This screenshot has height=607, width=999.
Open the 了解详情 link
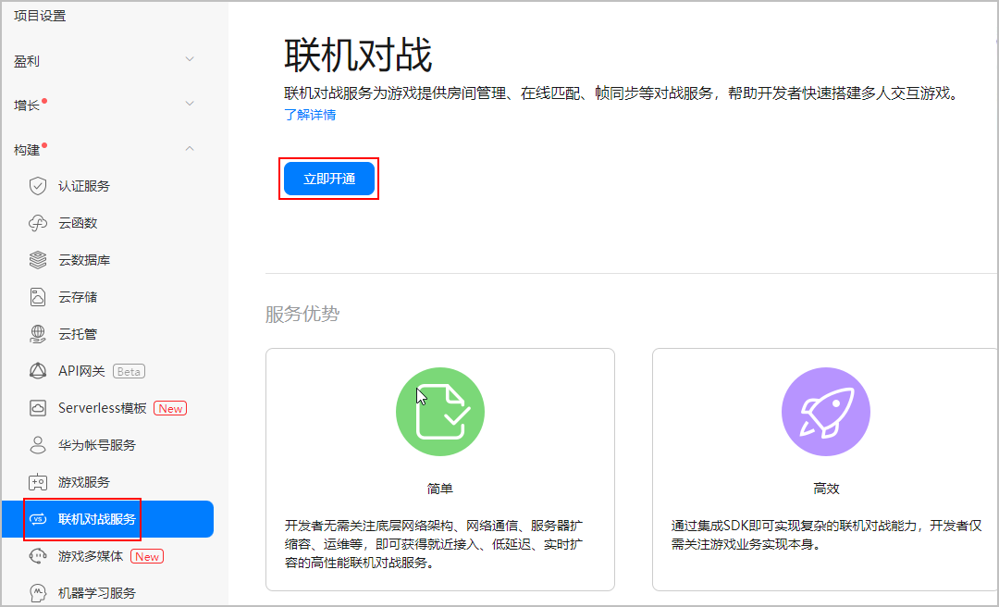[310, 115]
